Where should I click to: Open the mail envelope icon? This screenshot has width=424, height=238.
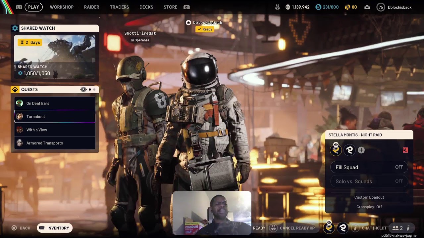(367, 7)
